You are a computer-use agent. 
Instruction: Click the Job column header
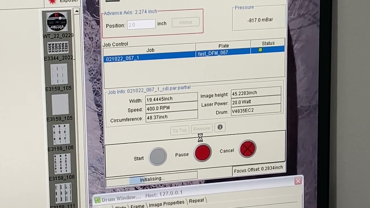tap(150, 50)
